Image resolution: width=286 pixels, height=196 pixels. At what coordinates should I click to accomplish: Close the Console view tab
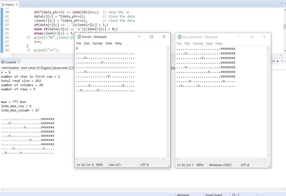pos(19,62)
